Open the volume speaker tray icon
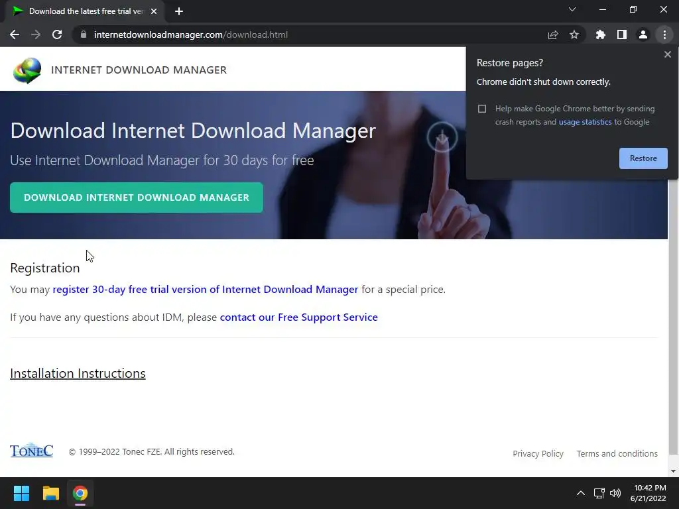Screen dimensions: 679x509 pos(615,493)
